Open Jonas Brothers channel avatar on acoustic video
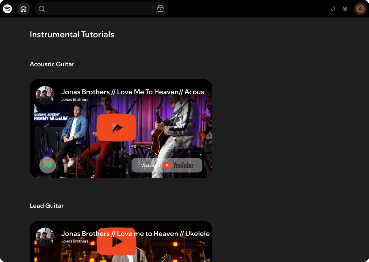Viewport: 369px width, 262px height. point(45,95)
